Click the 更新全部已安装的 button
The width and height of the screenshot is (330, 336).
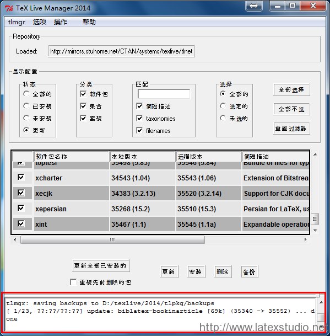tap(101, 266)
